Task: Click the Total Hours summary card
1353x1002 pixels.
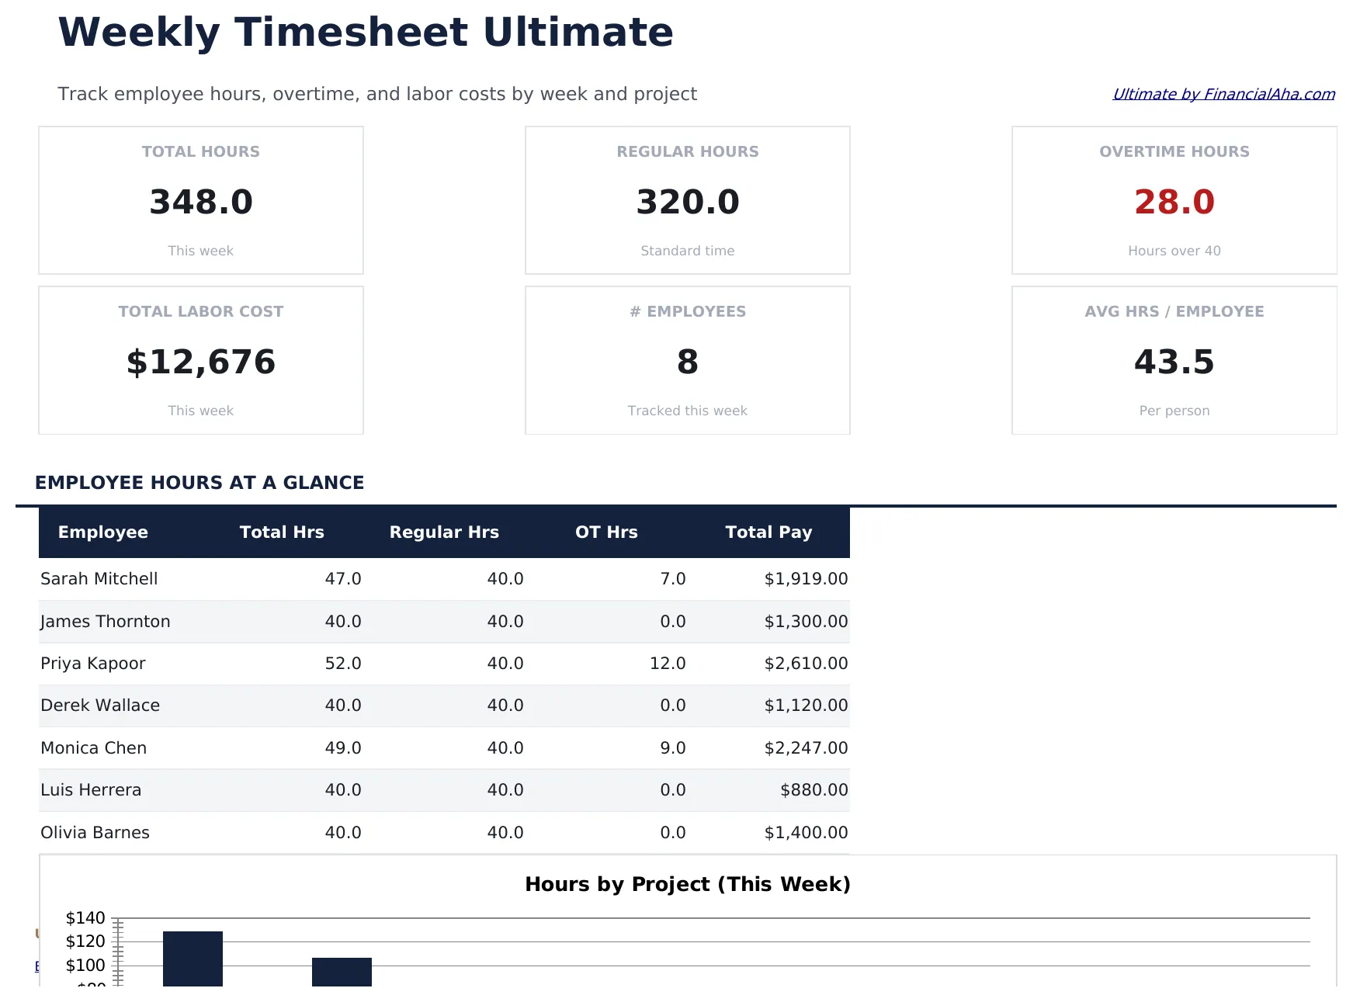Action: [200, 200]
